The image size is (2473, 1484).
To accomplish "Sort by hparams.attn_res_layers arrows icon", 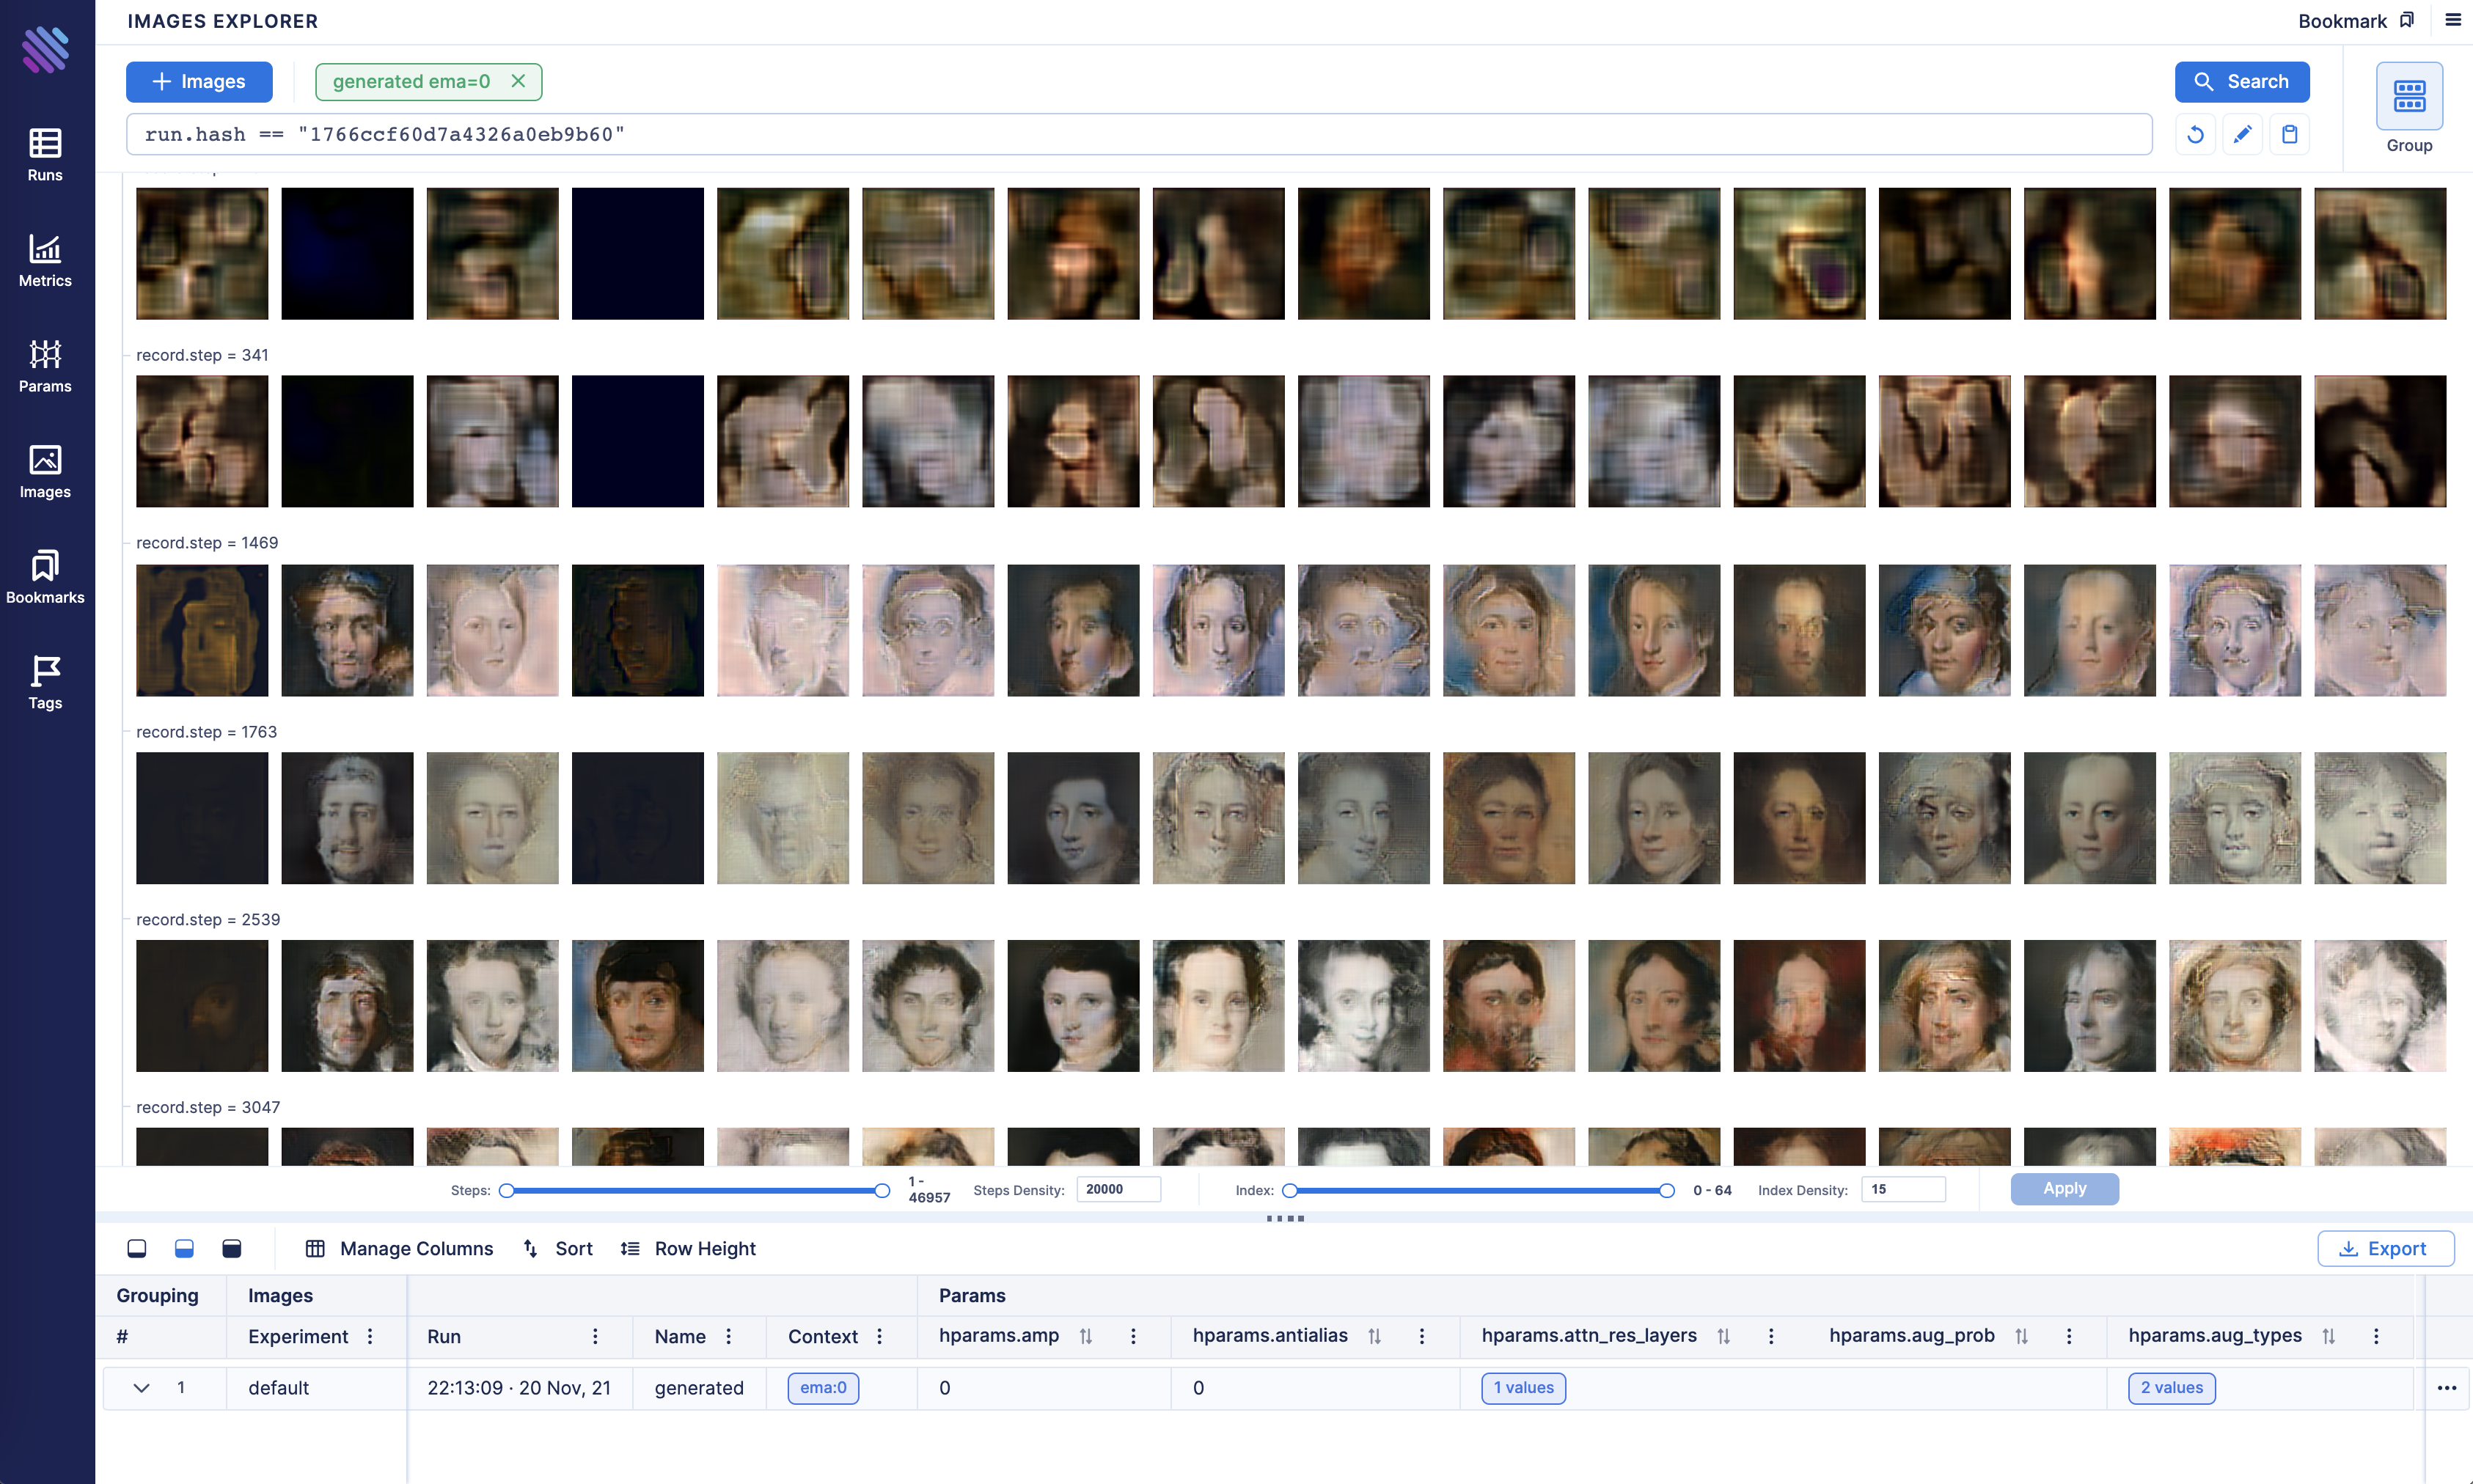I will point(1724,1336).
